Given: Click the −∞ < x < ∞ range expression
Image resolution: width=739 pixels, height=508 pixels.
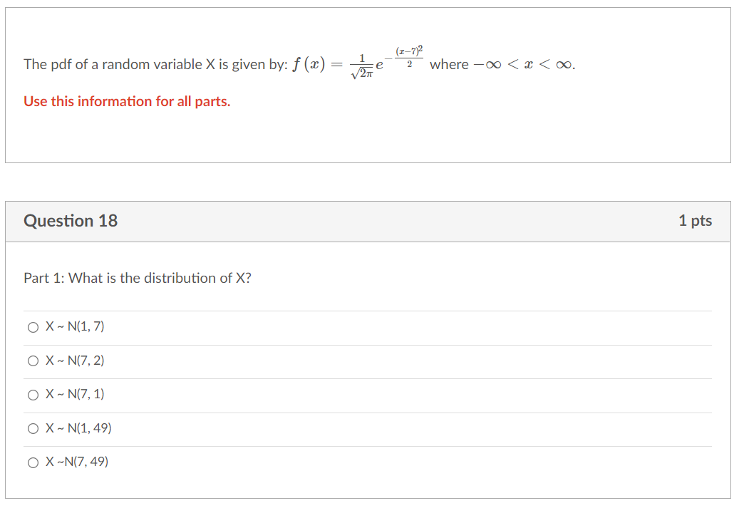Looking at the screenshot, I should (523, 65).
